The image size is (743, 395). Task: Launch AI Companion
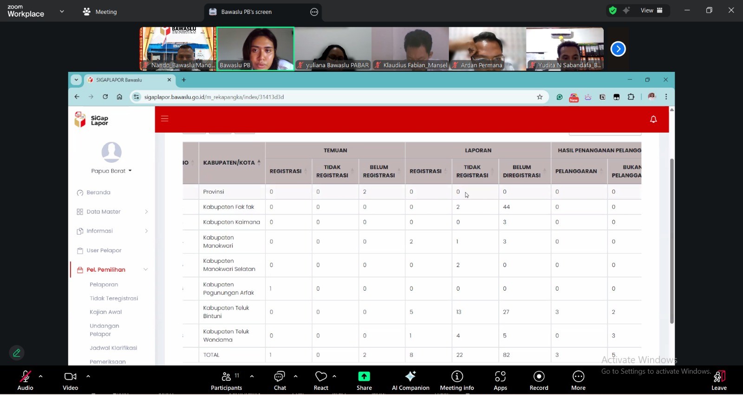411,380
